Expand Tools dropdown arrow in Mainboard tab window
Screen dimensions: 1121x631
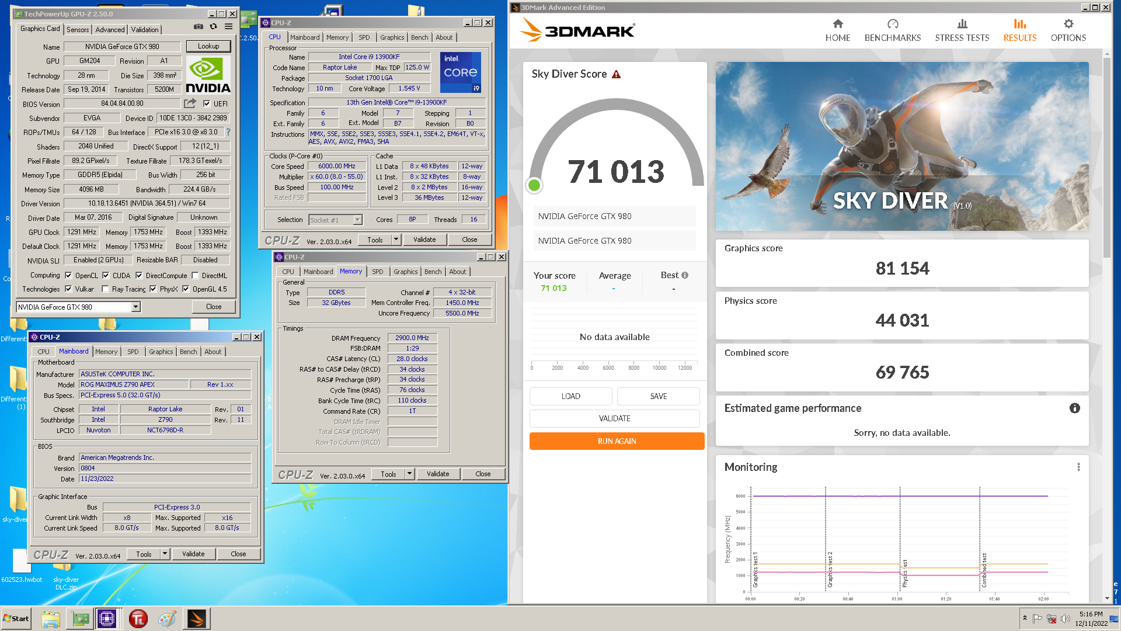(165, 554)
